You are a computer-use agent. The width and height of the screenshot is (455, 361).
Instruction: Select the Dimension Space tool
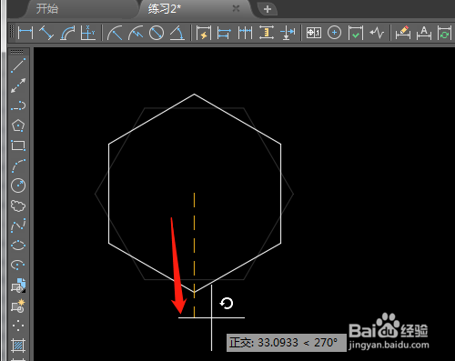[267, 33]
